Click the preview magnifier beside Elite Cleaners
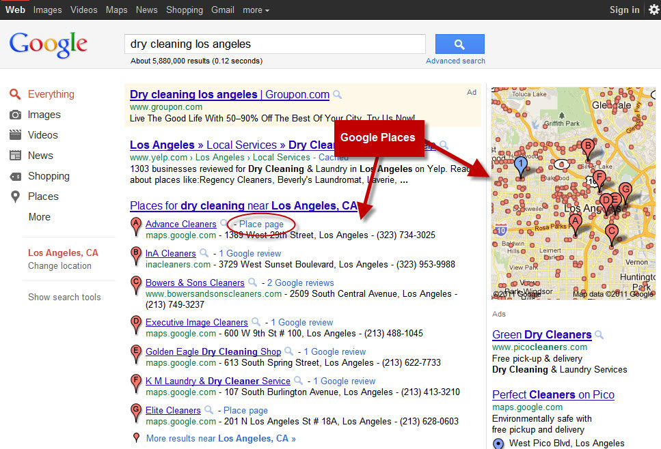 click(x=208, y=409)
